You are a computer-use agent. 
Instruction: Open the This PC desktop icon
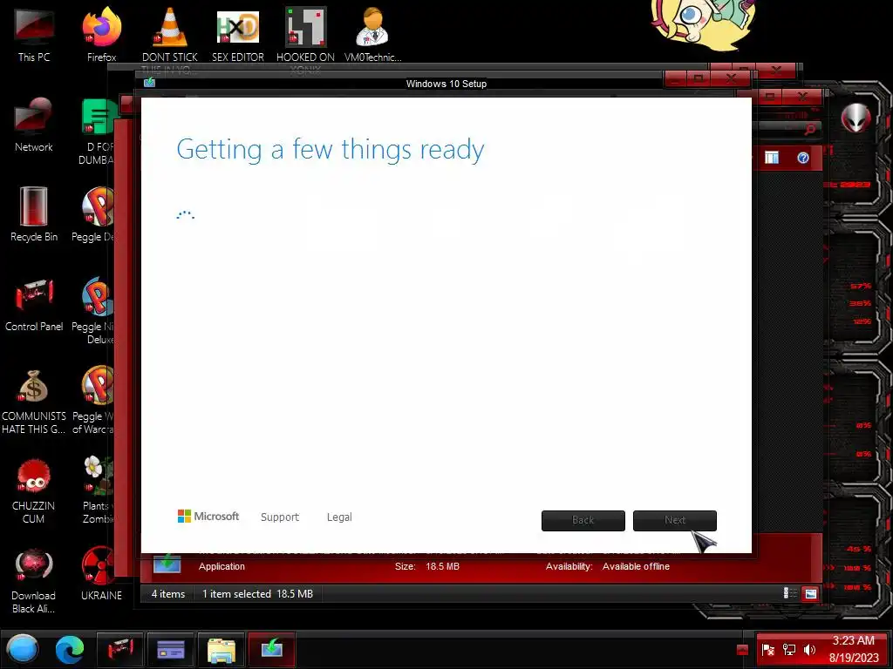pos(34,34)
